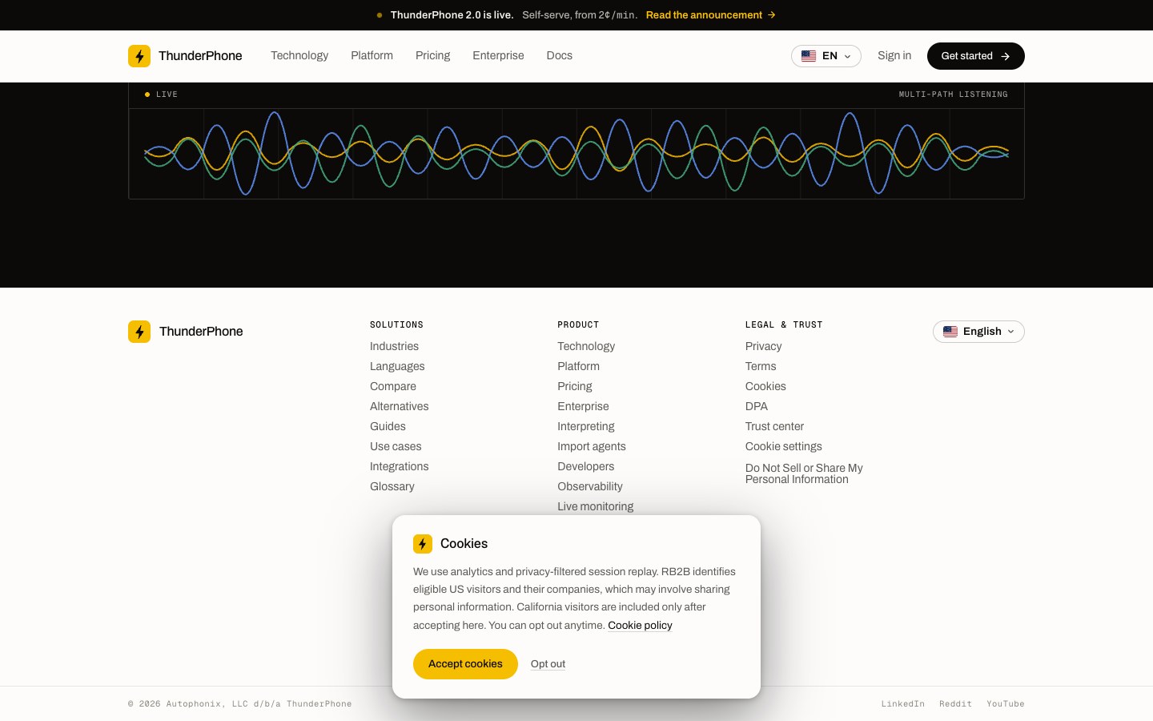Open Integrations in the footer
1153x721 pixels.
point(400,466)
